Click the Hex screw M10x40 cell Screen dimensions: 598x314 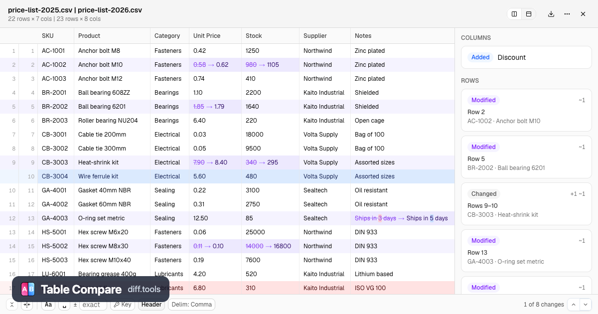coord(112,260)
